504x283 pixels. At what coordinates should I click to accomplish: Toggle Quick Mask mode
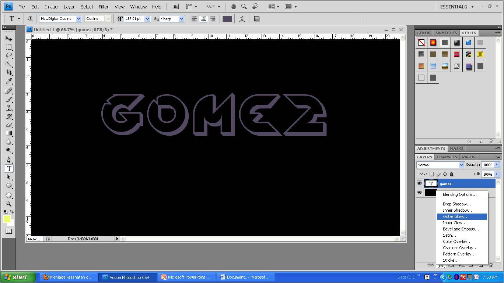pyautogui.click(x=9, y=231)
